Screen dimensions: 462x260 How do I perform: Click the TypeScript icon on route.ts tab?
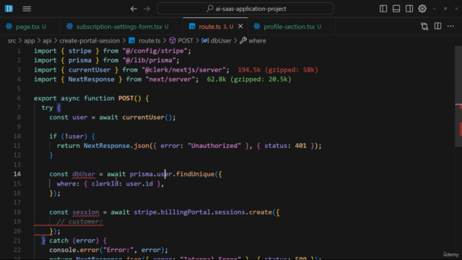coord(192,27)
